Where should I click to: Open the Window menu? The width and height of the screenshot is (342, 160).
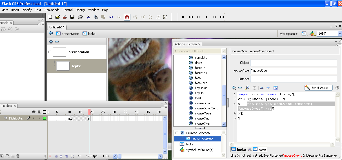coord(94,10)
